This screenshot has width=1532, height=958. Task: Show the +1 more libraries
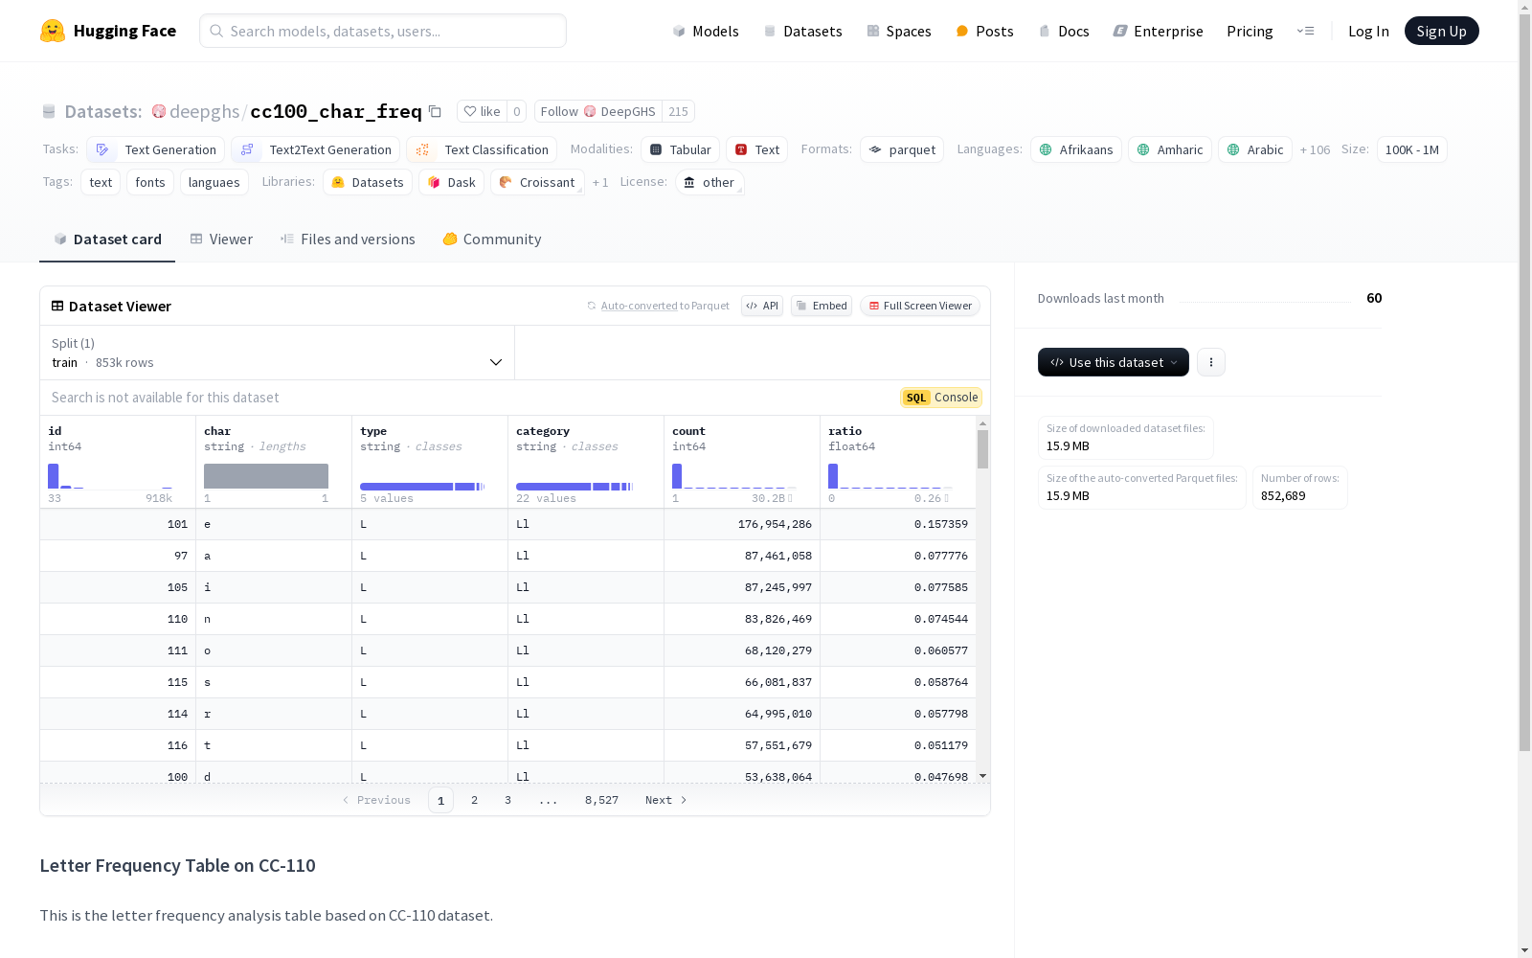point(600,182)
